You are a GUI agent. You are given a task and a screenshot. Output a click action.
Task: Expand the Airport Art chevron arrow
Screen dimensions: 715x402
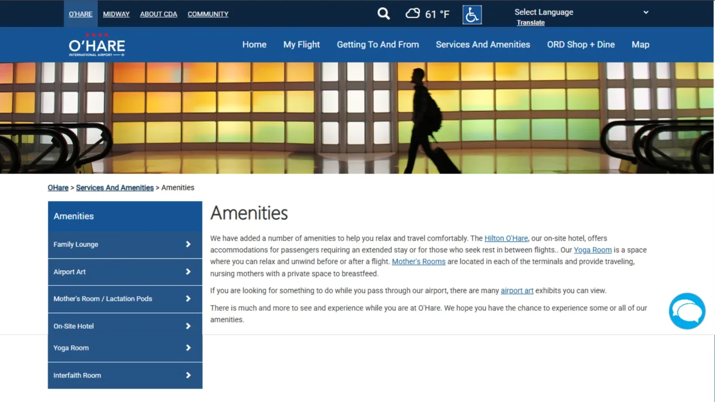[188, 271]
